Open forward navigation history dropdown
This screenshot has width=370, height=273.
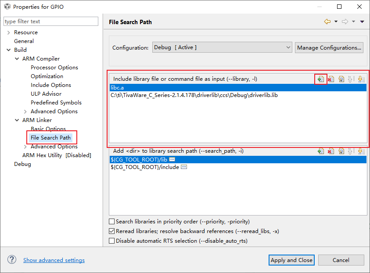click(x=353, y=22)
